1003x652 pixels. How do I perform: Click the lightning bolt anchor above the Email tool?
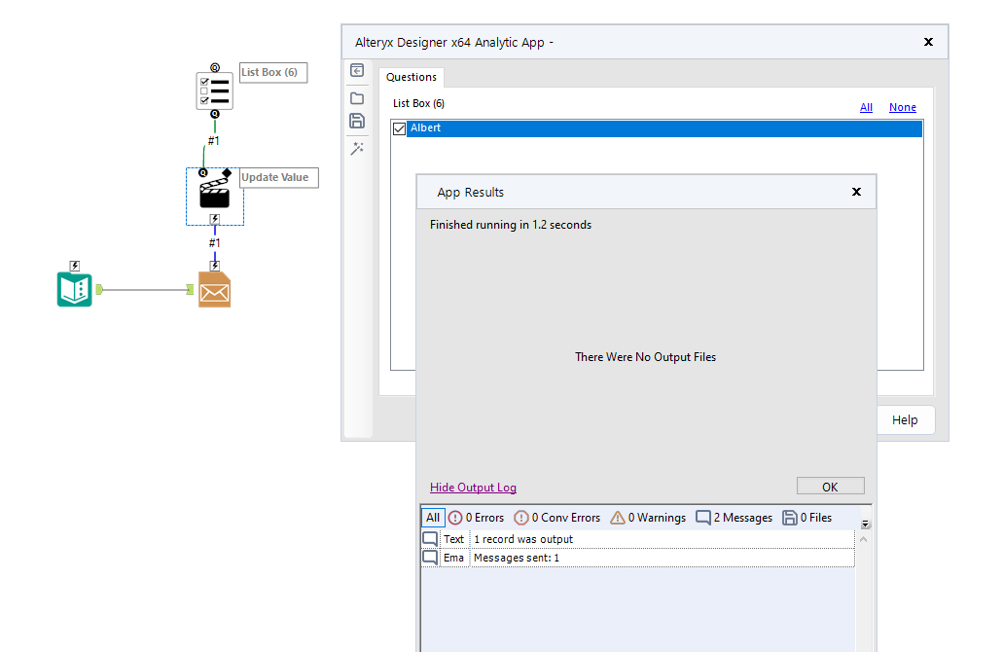[x=214, y=264]
